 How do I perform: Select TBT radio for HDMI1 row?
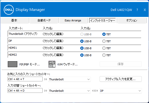104,48
